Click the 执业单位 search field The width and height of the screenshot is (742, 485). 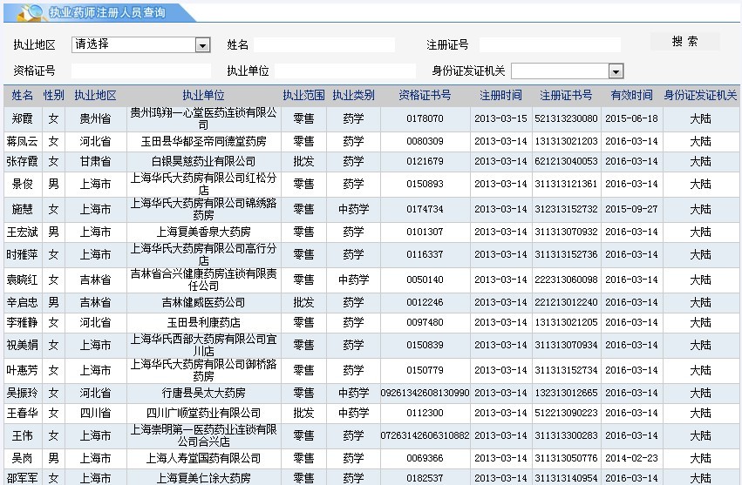click(x=345, y=71)
